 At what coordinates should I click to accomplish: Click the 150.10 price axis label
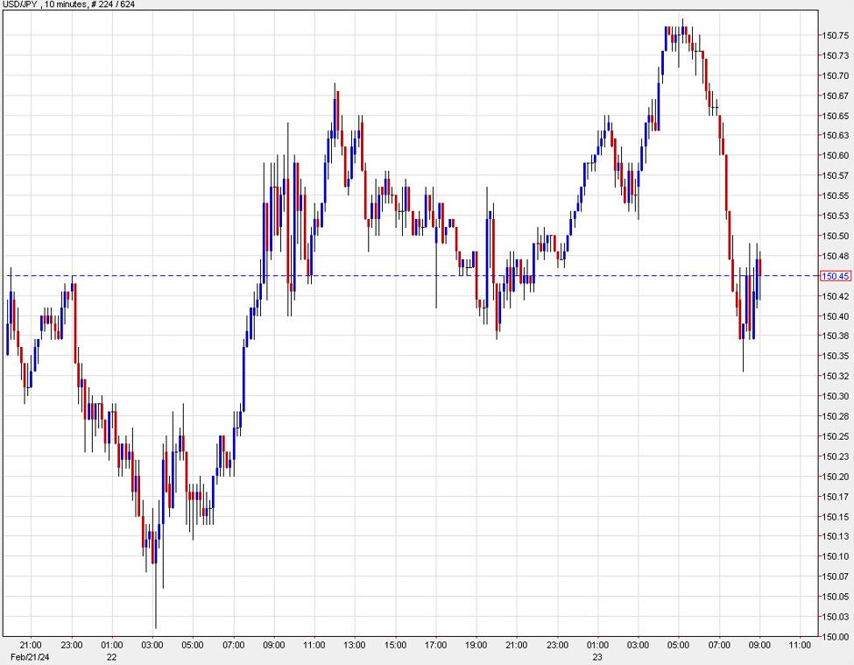836,556
